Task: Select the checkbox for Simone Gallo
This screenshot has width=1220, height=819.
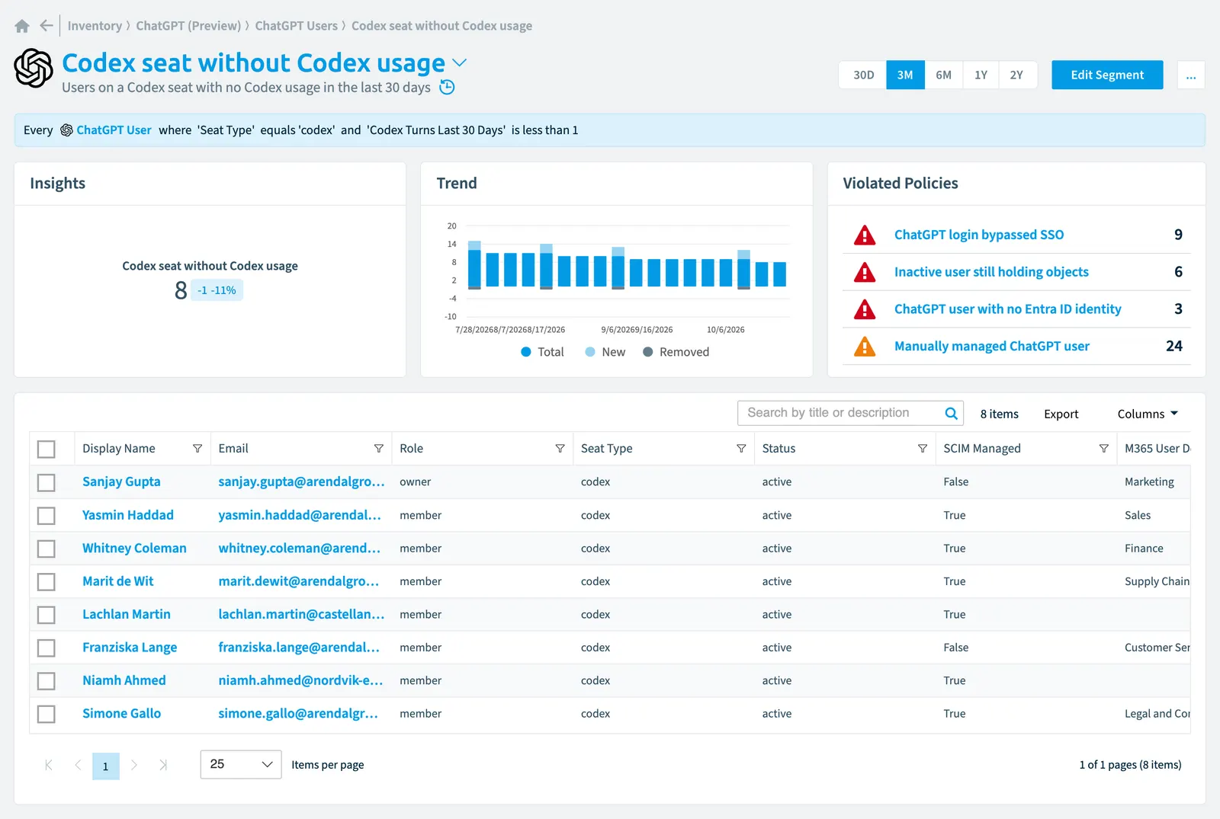Action: coord(47,714)
